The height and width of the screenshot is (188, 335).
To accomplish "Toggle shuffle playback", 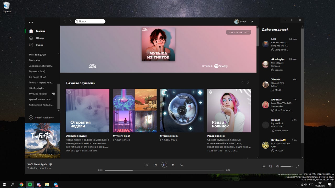I will tap(147, 165).
